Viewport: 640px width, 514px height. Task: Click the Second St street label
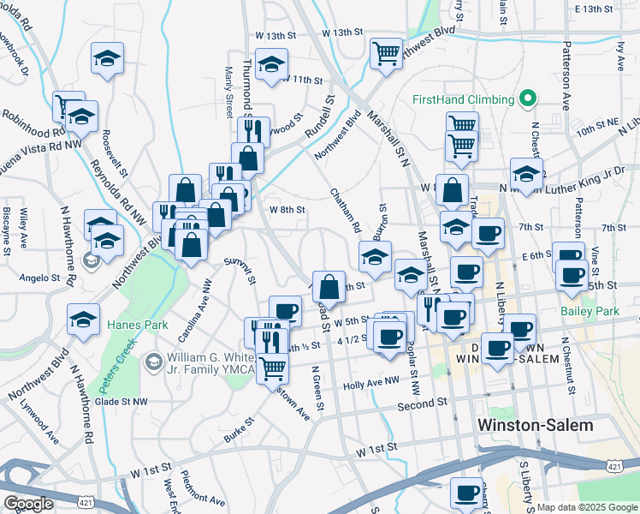422,404
